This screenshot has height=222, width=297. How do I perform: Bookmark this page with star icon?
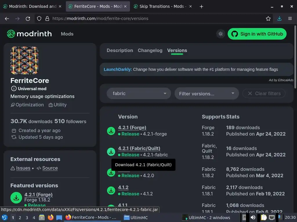tap(268, 18)
